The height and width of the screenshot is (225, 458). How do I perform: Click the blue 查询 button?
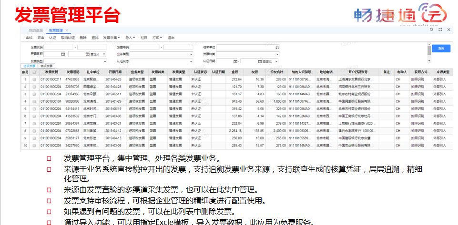441,49
